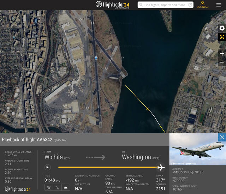Click the airplane handle on timeline

coord(161,168)
